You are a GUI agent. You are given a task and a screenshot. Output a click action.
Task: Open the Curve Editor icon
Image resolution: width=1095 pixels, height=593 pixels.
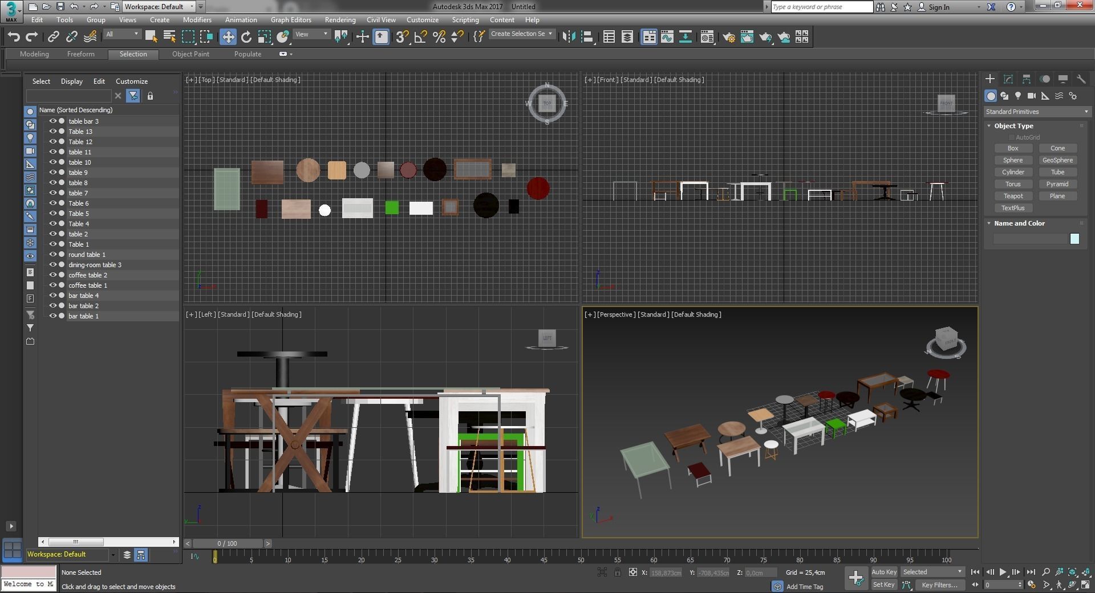point(667,37)
